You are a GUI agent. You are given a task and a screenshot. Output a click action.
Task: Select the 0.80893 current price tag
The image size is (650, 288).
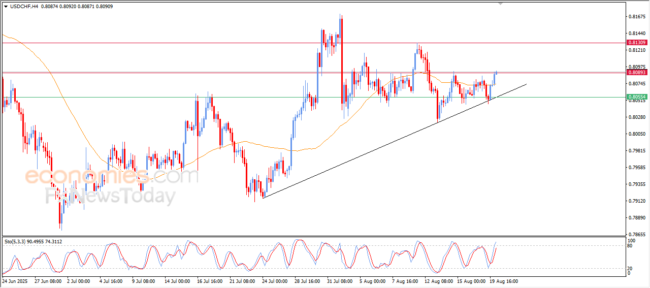pyautogui.click(x=637, y=73)
